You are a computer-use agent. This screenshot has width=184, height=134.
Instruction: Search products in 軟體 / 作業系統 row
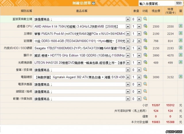click(145, 98)
